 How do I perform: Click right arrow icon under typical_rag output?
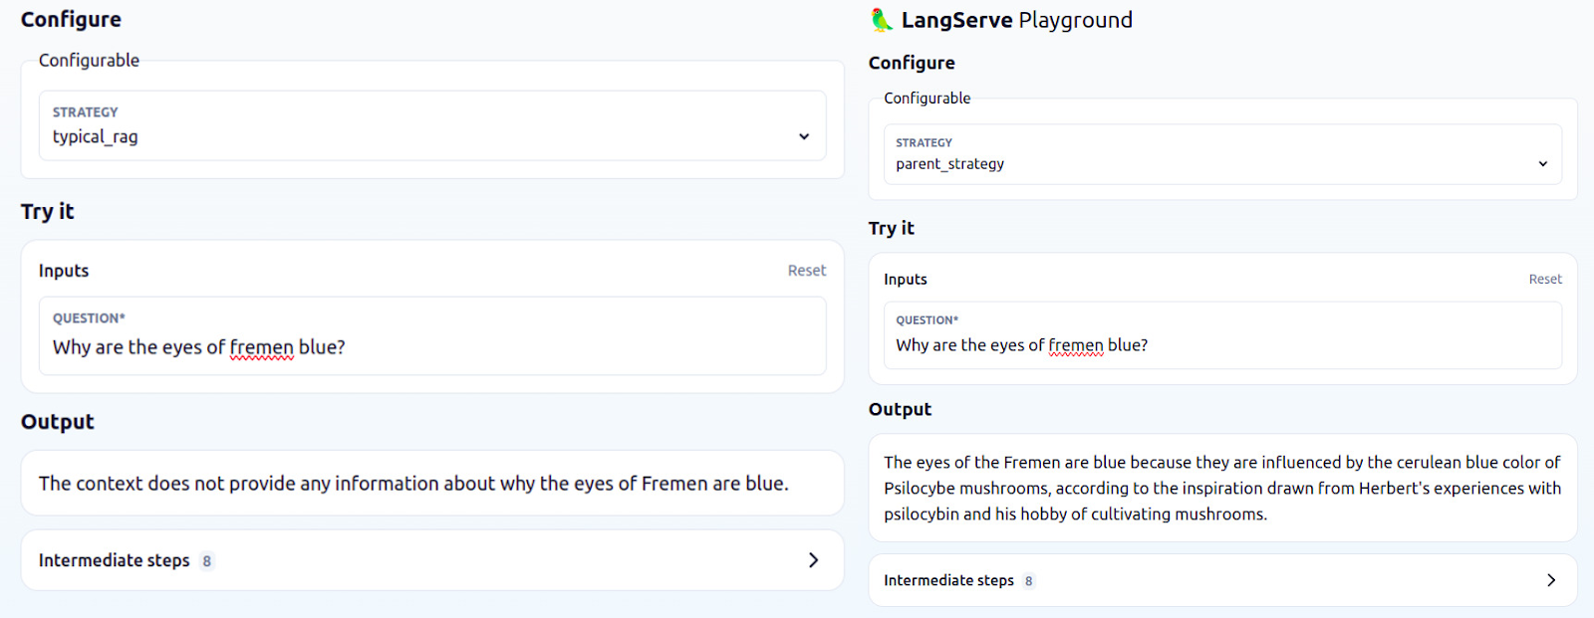813,560
